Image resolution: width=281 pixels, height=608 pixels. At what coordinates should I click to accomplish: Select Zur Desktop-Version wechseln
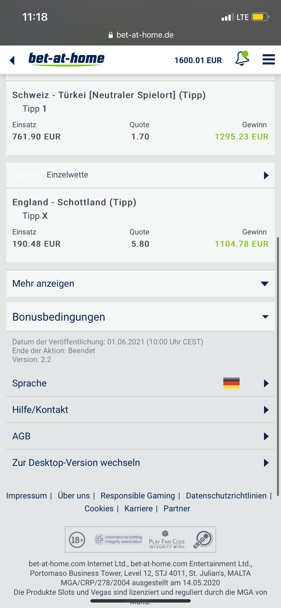click(140, 463)
